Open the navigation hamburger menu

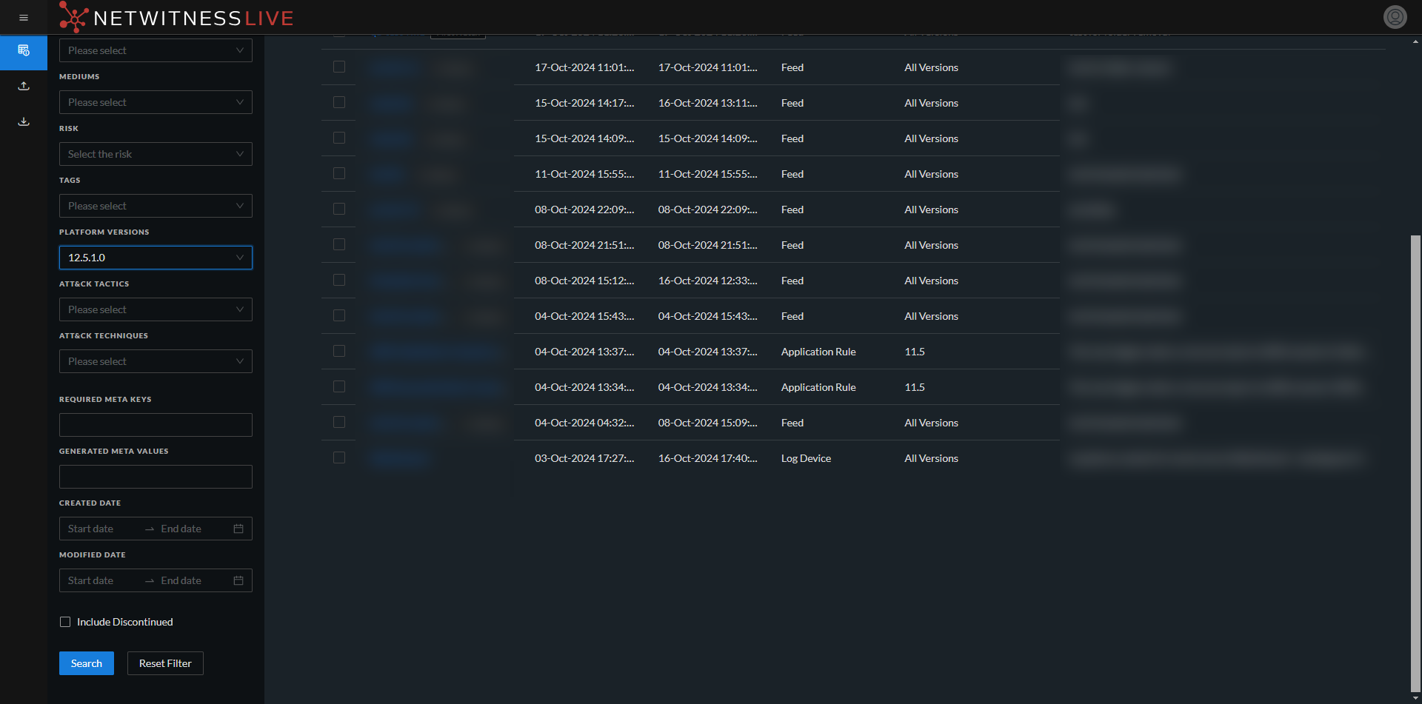(23, 17)
